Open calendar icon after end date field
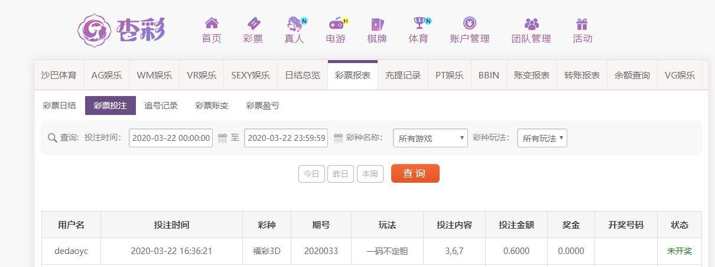This screenshot has width=715, height=267. (x=338, y=138)
